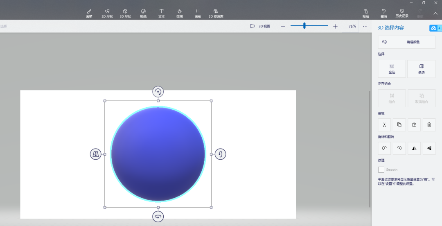Screen dimensions: 442x226
Task: Click the bottom-right corner resize handle
Action: (x=211, y=207)
